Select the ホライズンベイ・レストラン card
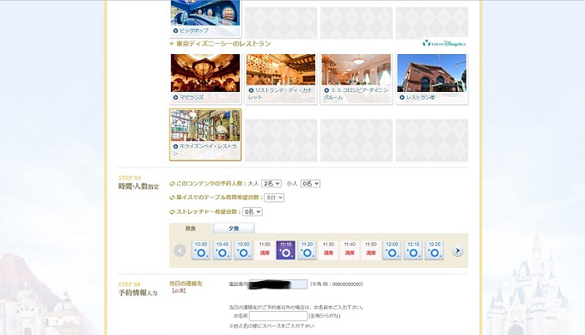 pos(205,135)
